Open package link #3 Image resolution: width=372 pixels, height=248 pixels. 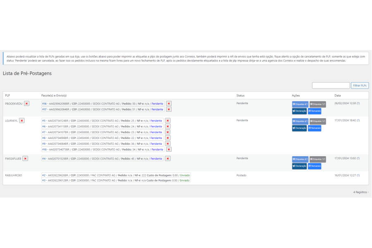coord(44,181)
